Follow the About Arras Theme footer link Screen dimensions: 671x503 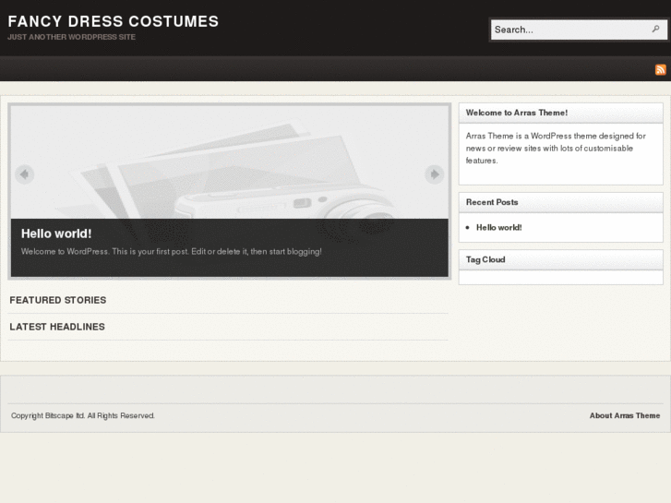coord(624,415)
